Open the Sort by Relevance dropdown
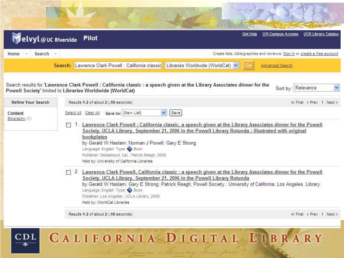This screenshot has width=344, height=258. click(337, 88)
